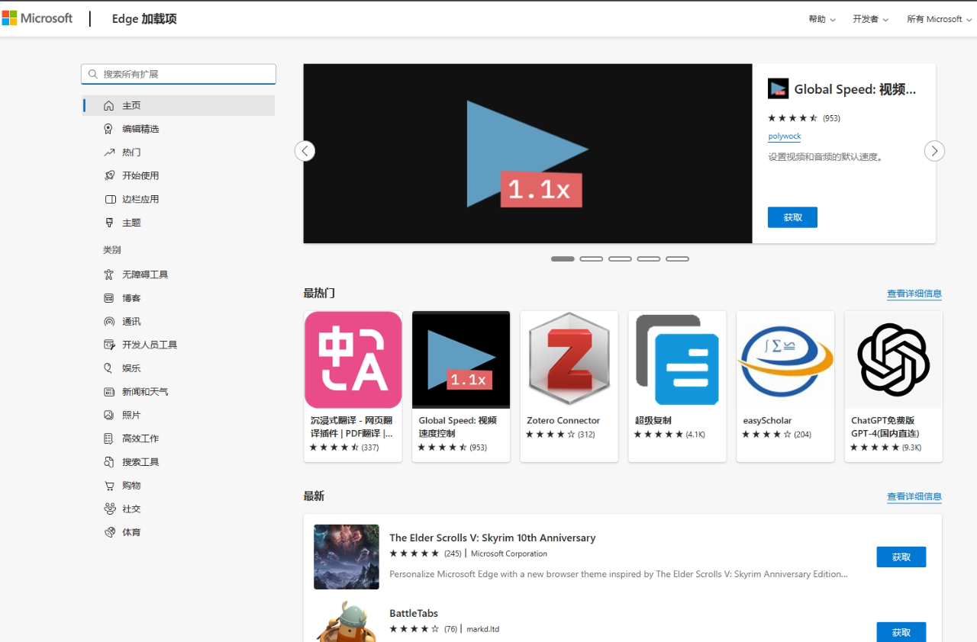977x642 pixels.
Task: Expand the 开发者 dropdown menu
Action: tap(871, 19)
